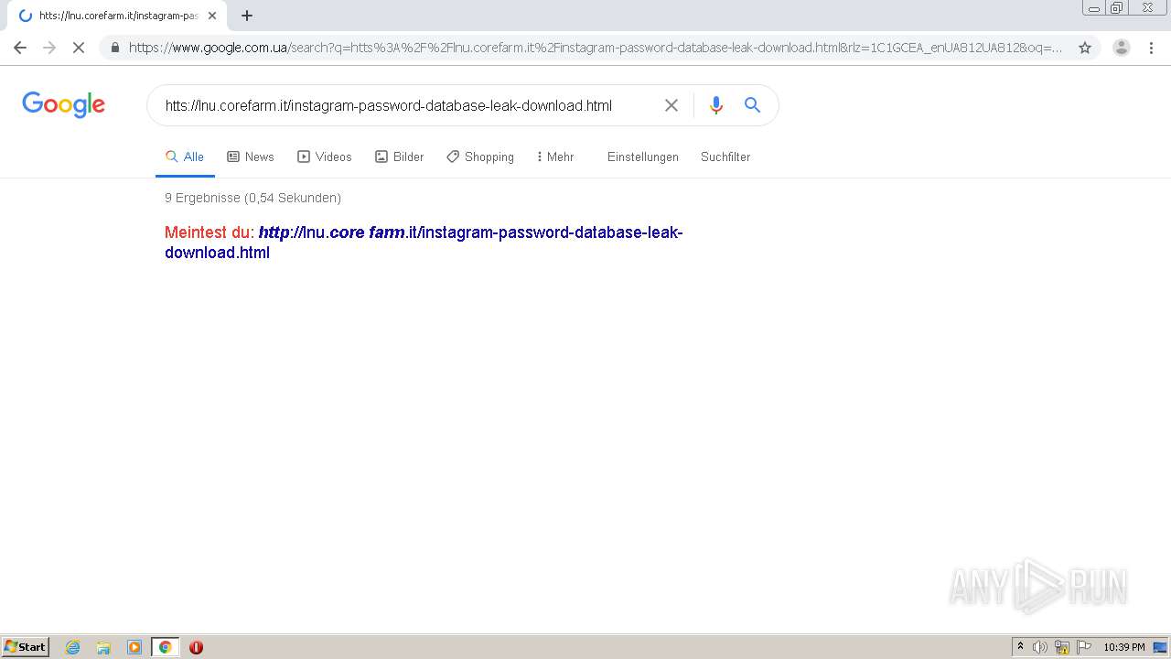Show hidden system tray icons
The image size is (1171, 659).
click(x=1021, y=647)
